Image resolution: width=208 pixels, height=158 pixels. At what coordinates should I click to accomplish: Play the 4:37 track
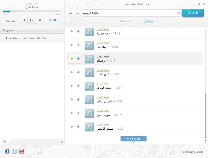coord(72,86)
